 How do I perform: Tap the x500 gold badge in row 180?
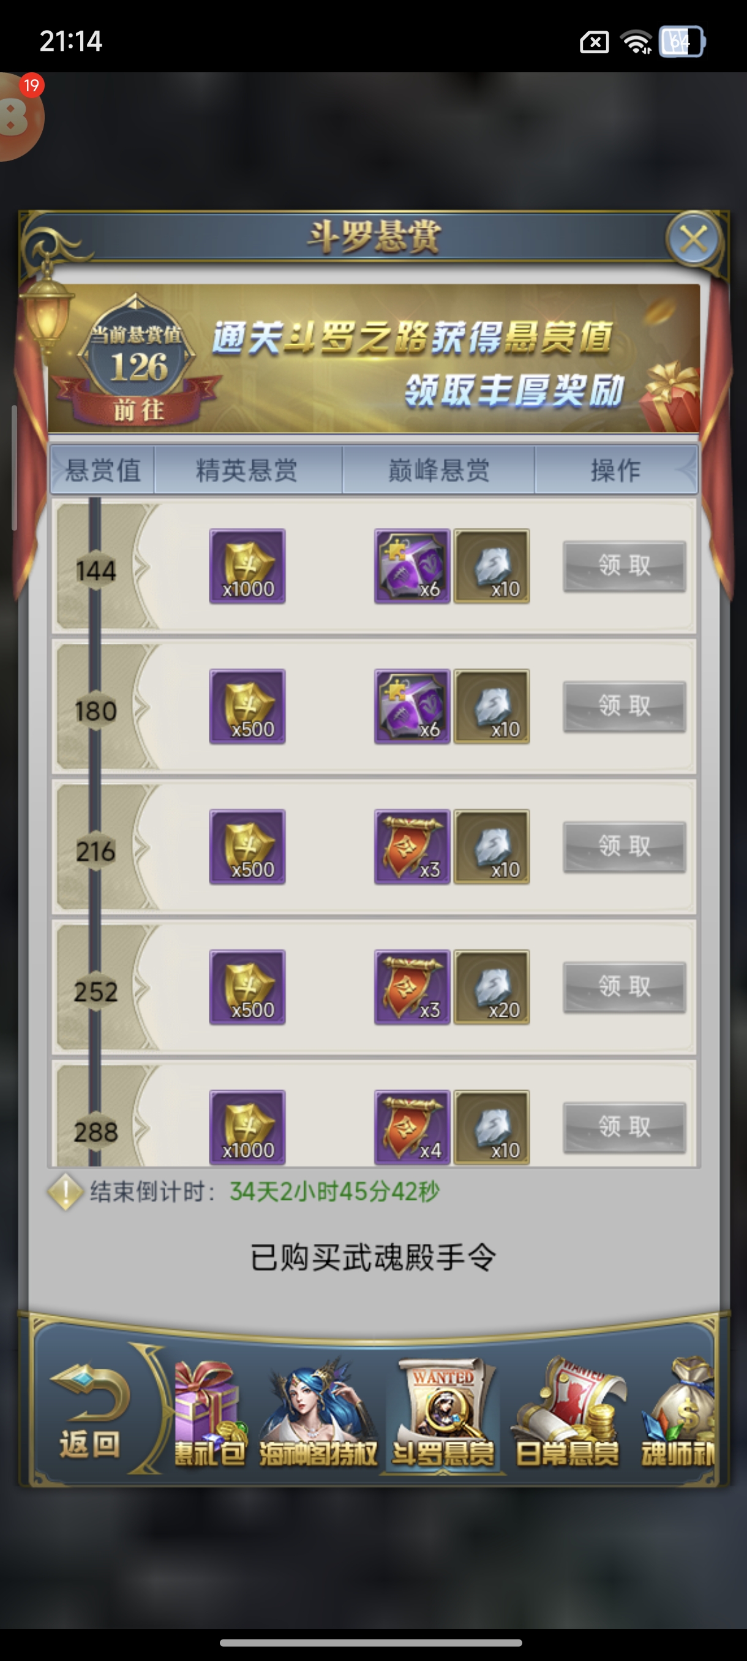pyautogui.click(x=247, y=707)
